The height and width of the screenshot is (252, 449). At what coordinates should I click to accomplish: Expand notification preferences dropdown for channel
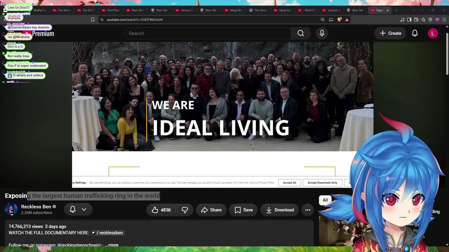coord(84,209)
